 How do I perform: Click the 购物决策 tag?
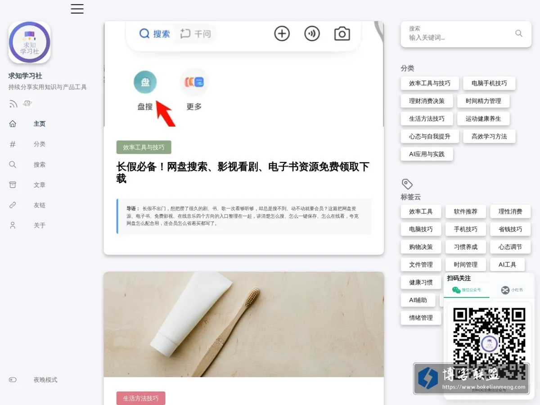[x=421, y=247]
